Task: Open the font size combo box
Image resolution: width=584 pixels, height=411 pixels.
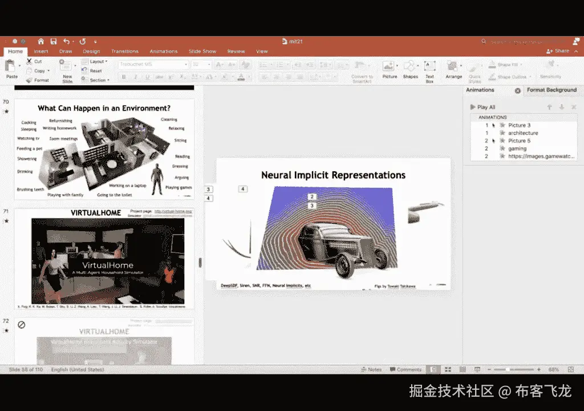Action: 201,65
